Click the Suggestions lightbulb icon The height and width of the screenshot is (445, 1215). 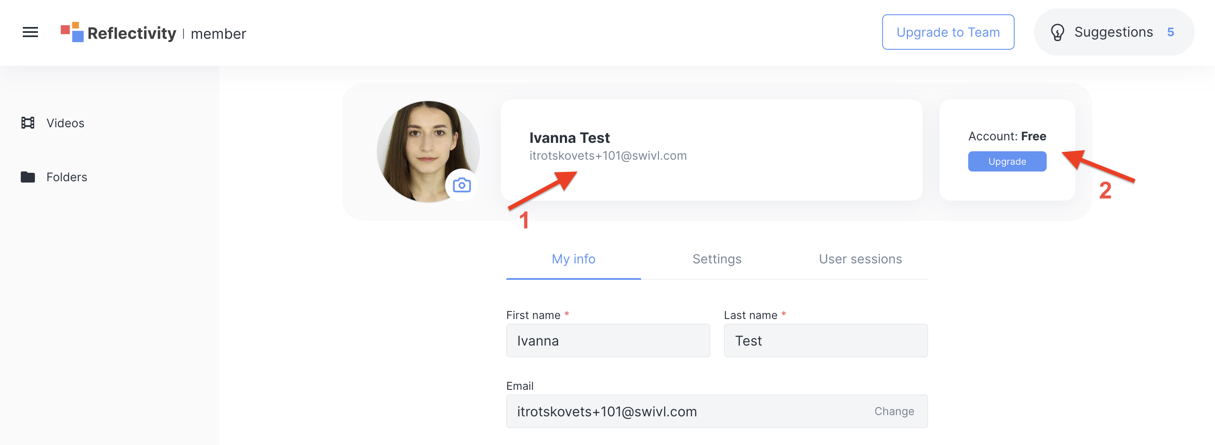(x=1057, y=32)
